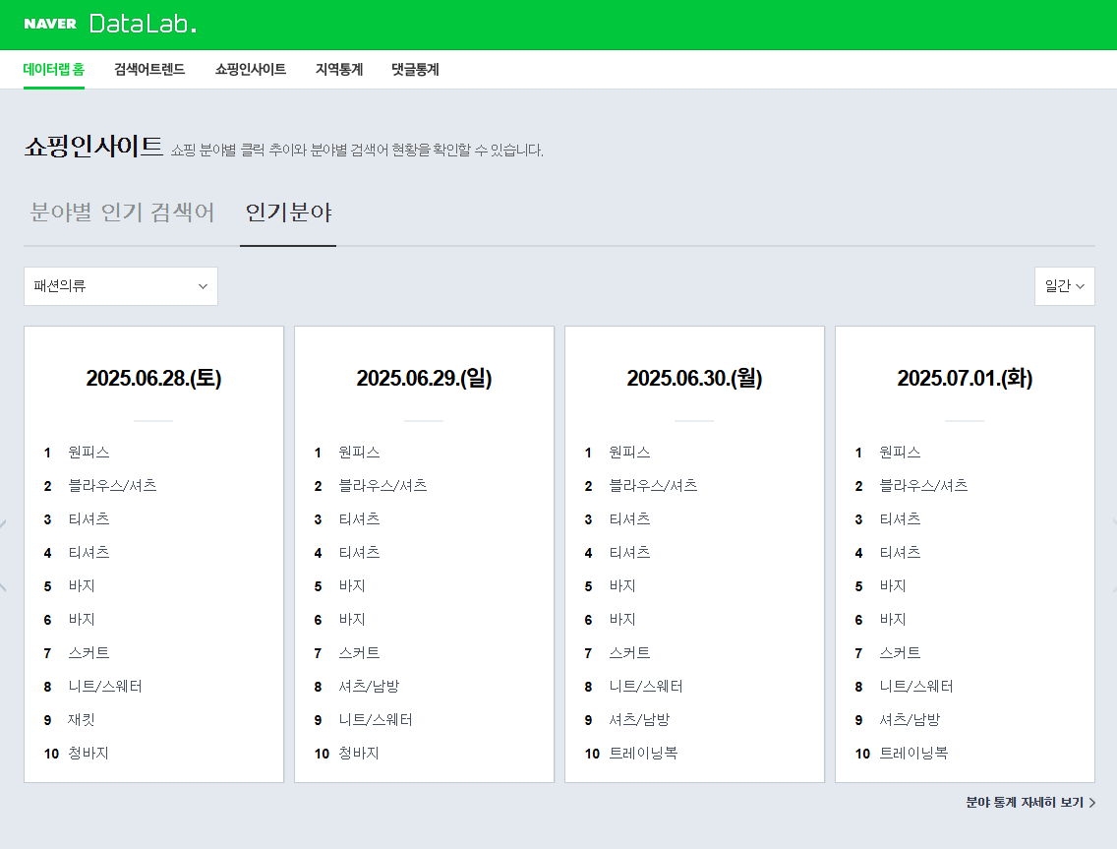This screenshot has width=1117, height=849.
Task: Click rank 3 티셔츠 on 2025.07.01
Action: click(x=900, y=519)
